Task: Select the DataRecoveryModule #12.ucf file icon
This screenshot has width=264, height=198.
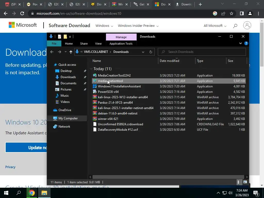Action: tap(95, 129)
